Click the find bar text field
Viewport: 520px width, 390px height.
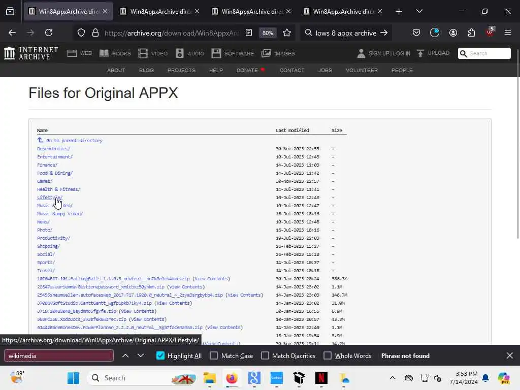pos(59,355)
